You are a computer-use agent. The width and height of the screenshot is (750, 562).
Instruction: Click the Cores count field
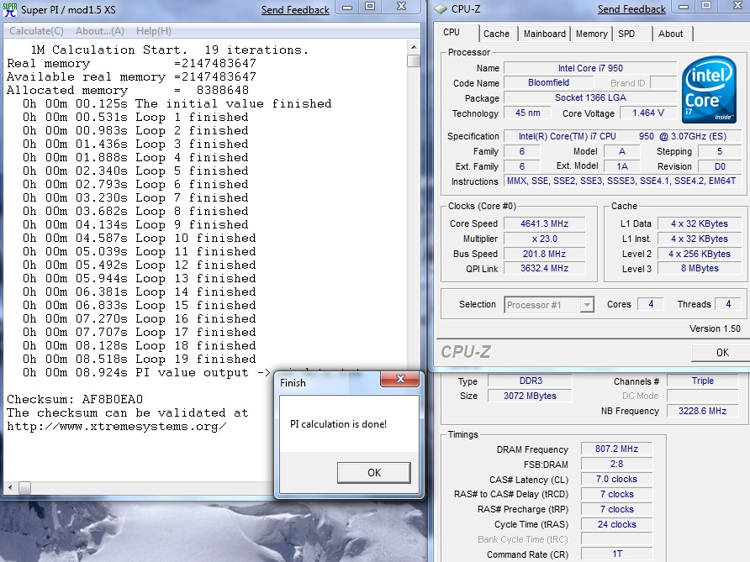tap(651, 304)
